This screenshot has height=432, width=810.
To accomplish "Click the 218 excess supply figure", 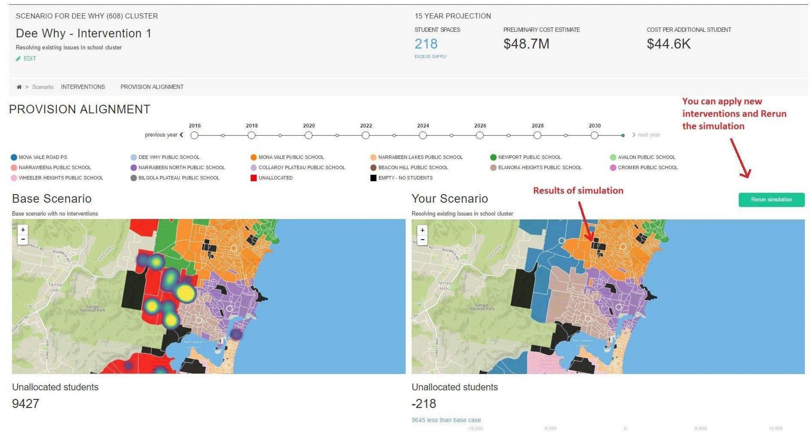I will click(426, 44).
